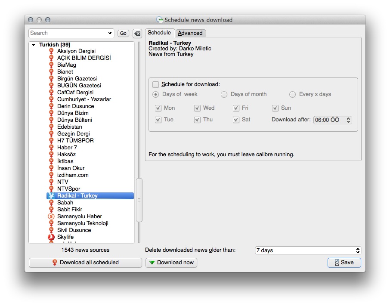Viewport: 390px width, 306px height.
Task: Enable the Schedule for download checkbox
Action: tap(156, 84)
